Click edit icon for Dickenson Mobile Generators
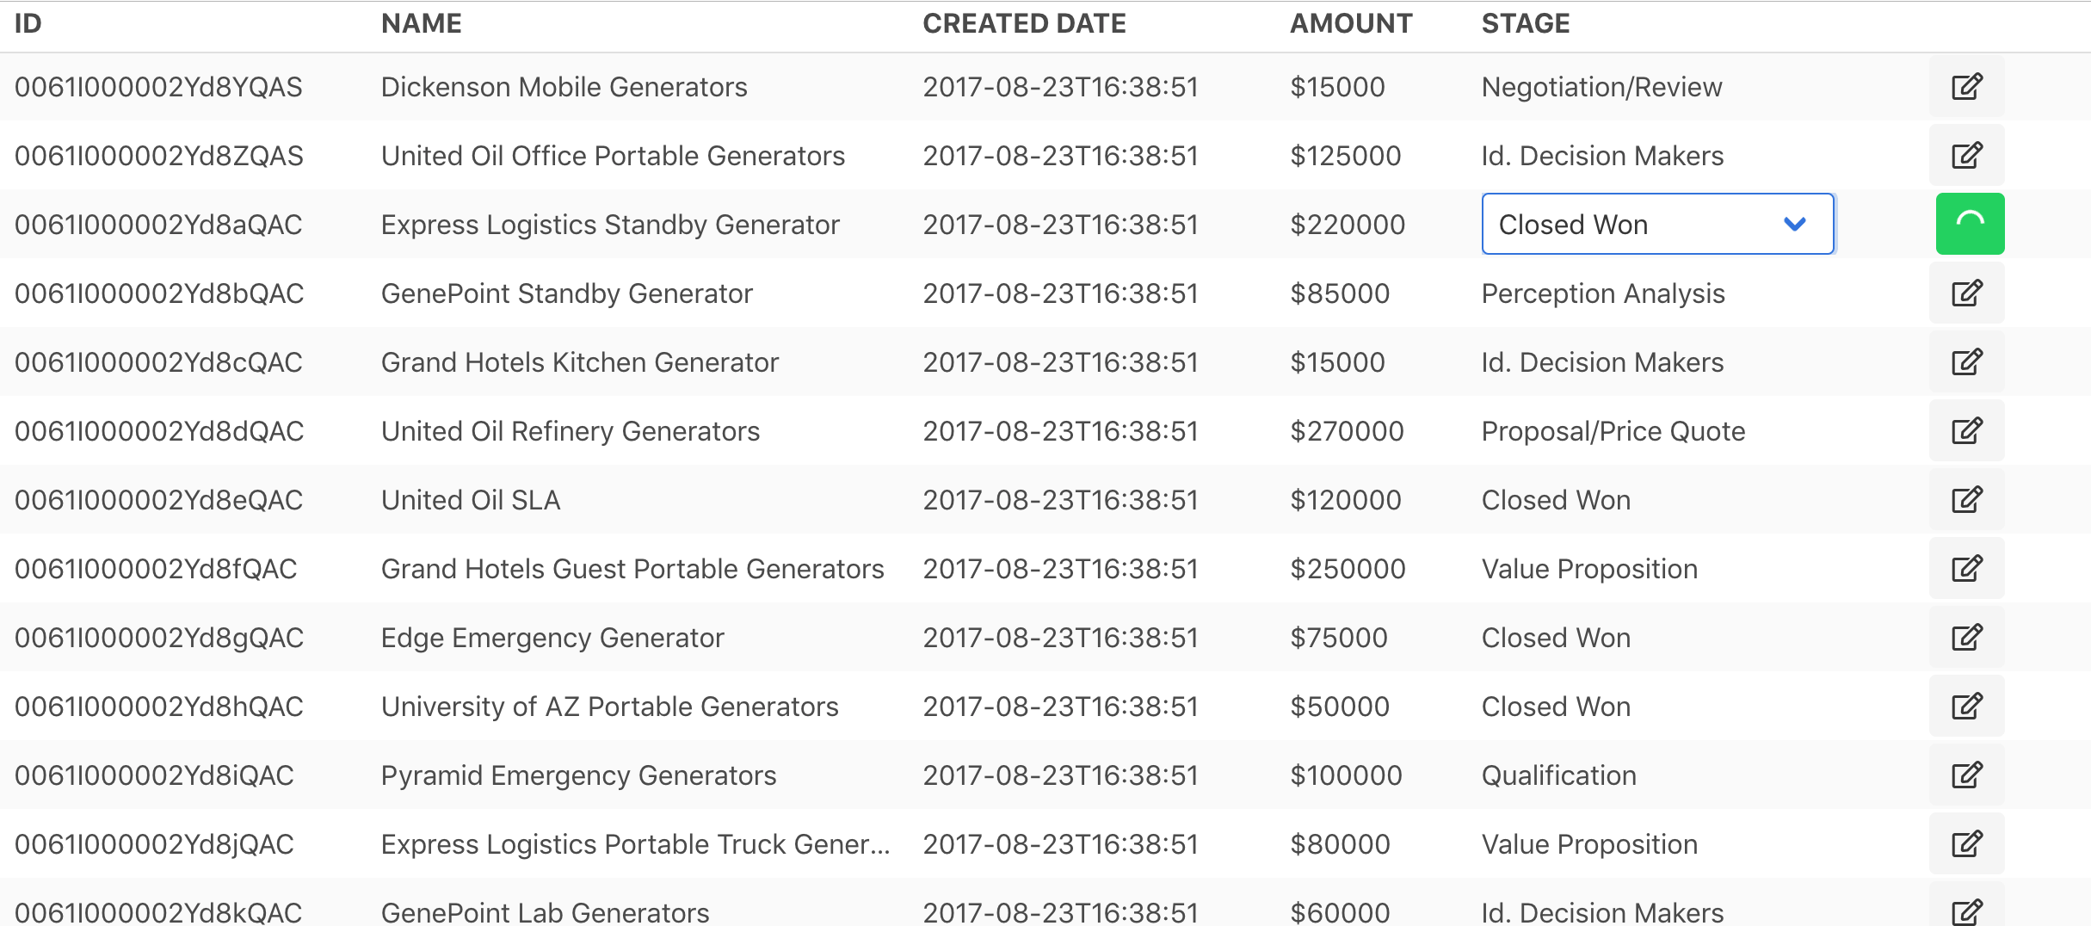This screenshot has height=926, width=2091. [1966, 87]
